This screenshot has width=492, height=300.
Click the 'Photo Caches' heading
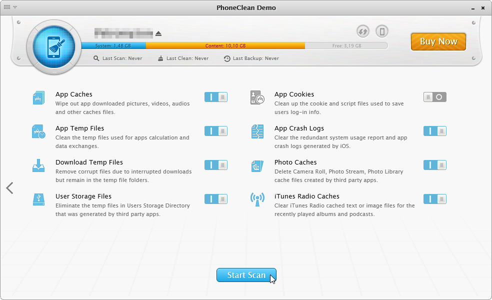point(295,162)
